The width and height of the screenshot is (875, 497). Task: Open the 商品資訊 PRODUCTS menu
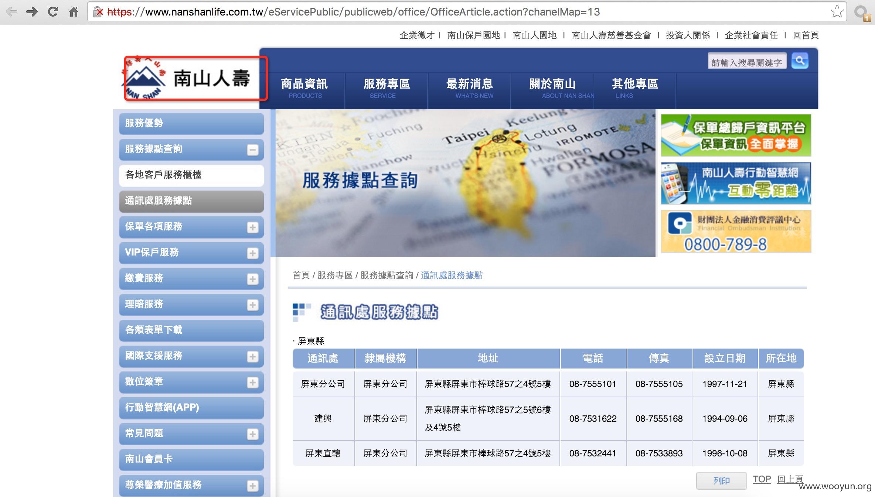[x=304, y=88]
